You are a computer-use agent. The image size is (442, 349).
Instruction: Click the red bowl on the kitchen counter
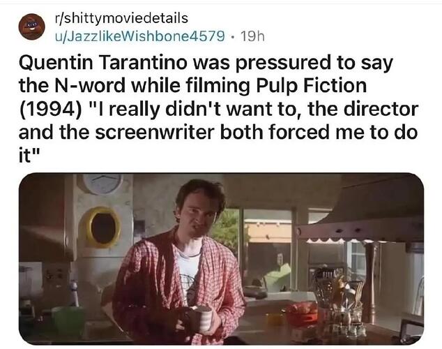(302, 314)
